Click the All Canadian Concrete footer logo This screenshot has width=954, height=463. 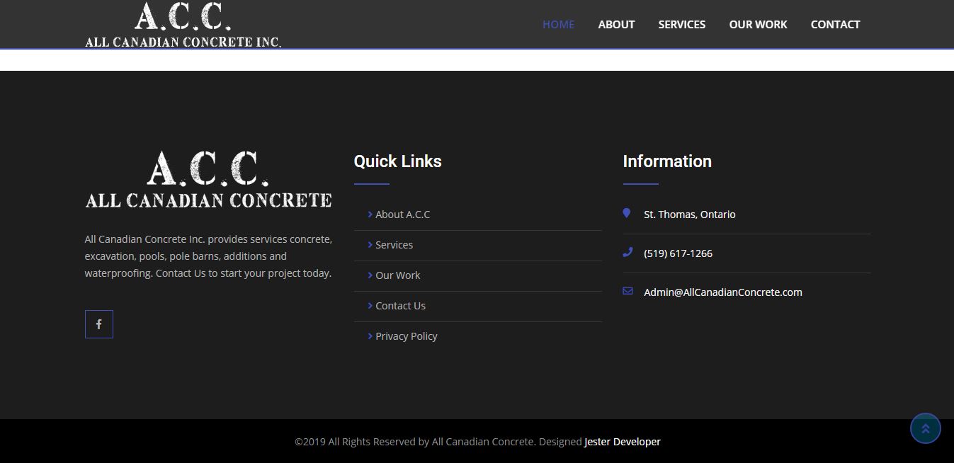tap(208, 179)
